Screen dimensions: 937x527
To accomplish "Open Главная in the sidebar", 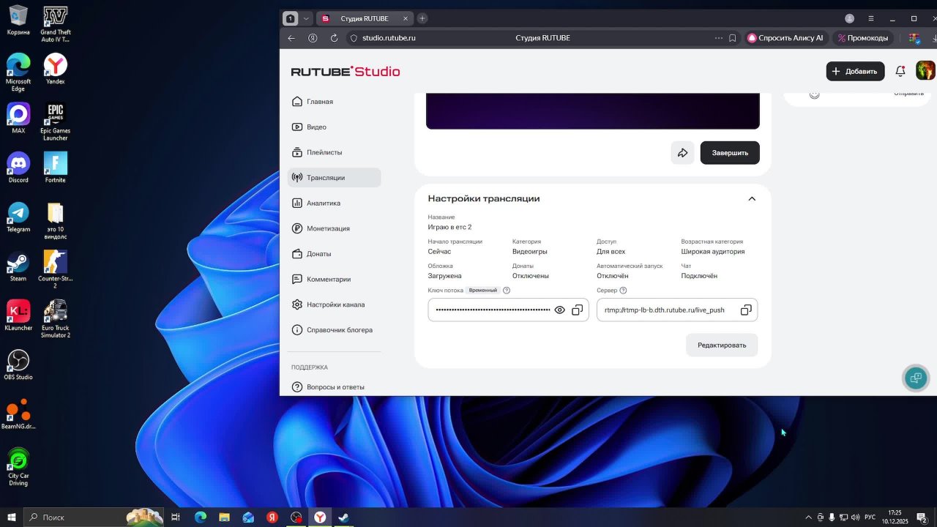I will (335, 102).
